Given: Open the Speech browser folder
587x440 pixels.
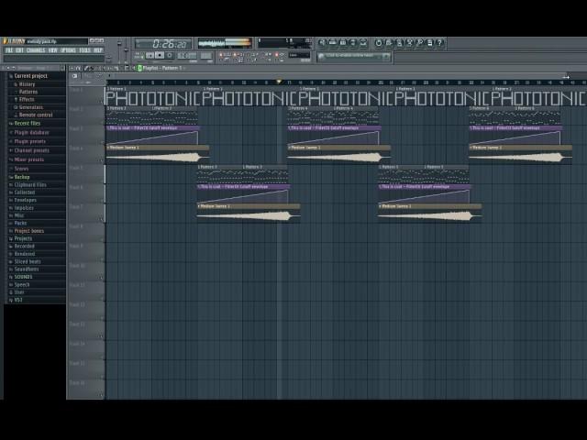Looking at the screenshot, I should [x=22, y=284].
